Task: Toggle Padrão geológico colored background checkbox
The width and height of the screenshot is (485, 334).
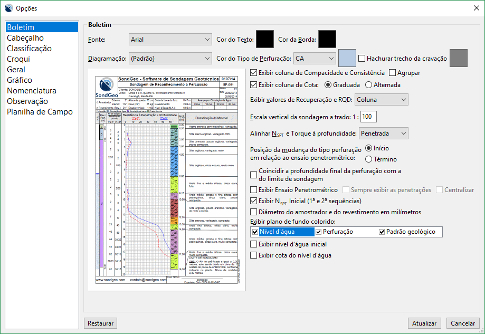Action: [x=382, y=232]
